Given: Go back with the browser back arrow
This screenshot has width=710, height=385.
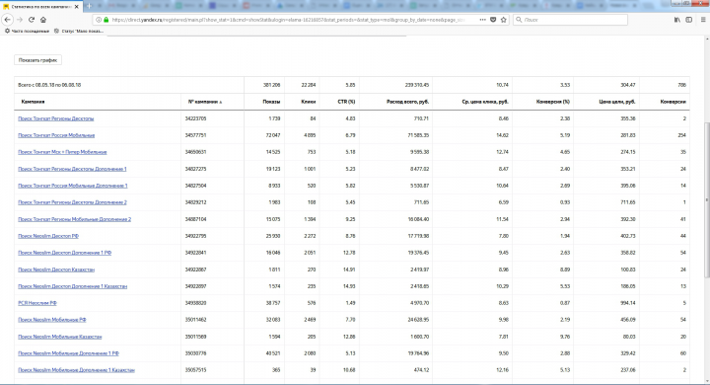Looking at the screenshot, I should [7, 20].
